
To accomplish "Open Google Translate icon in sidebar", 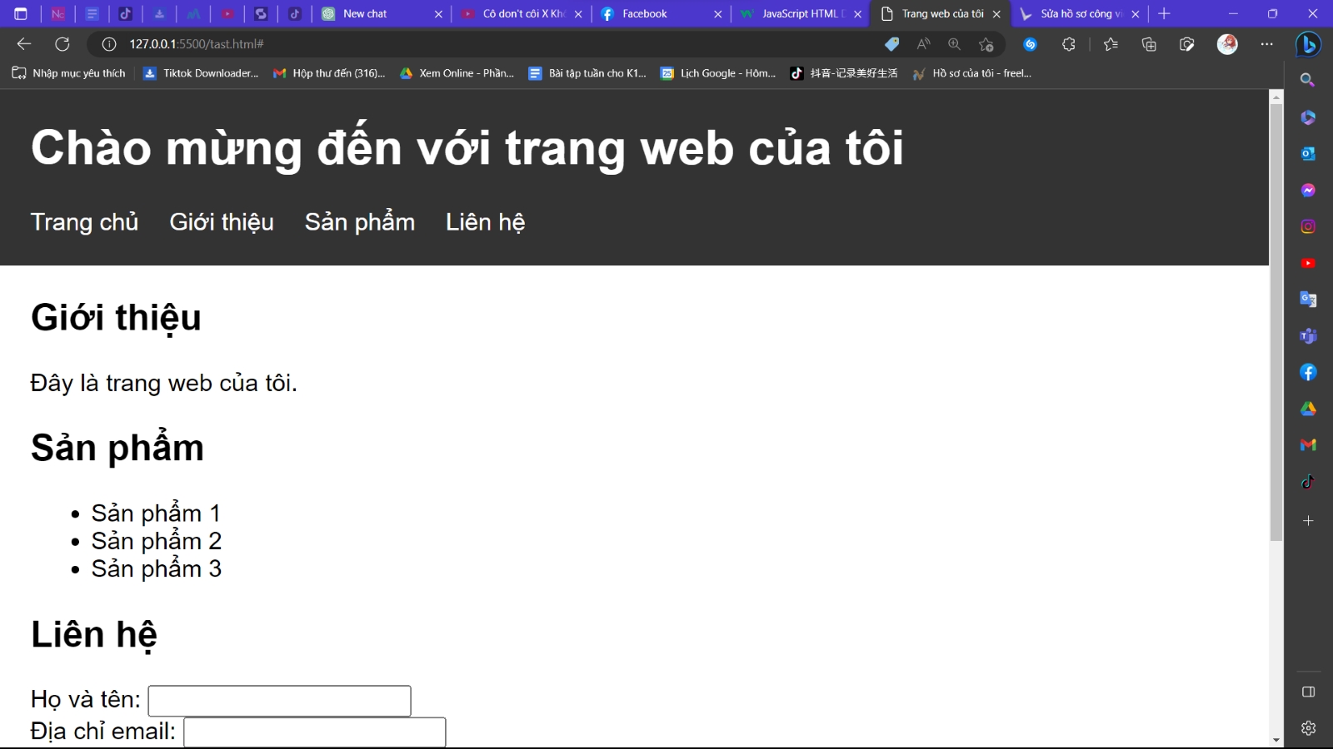I will pos(1308,300).
